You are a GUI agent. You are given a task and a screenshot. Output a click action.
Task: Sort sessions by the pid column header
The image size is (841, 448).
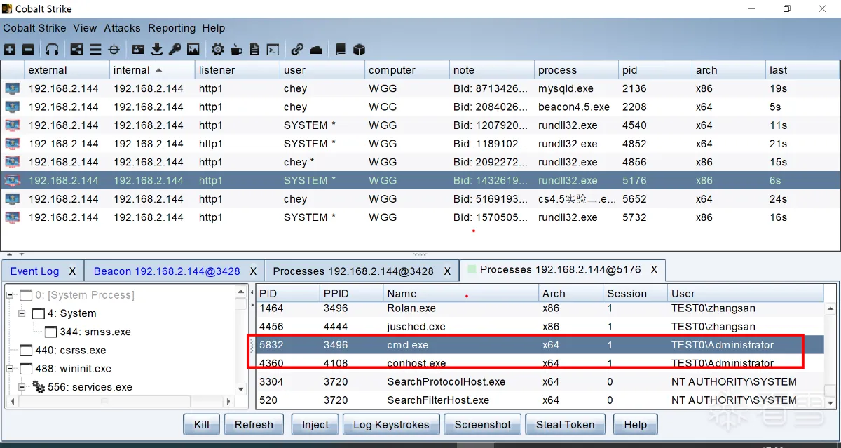pos(655,70)
